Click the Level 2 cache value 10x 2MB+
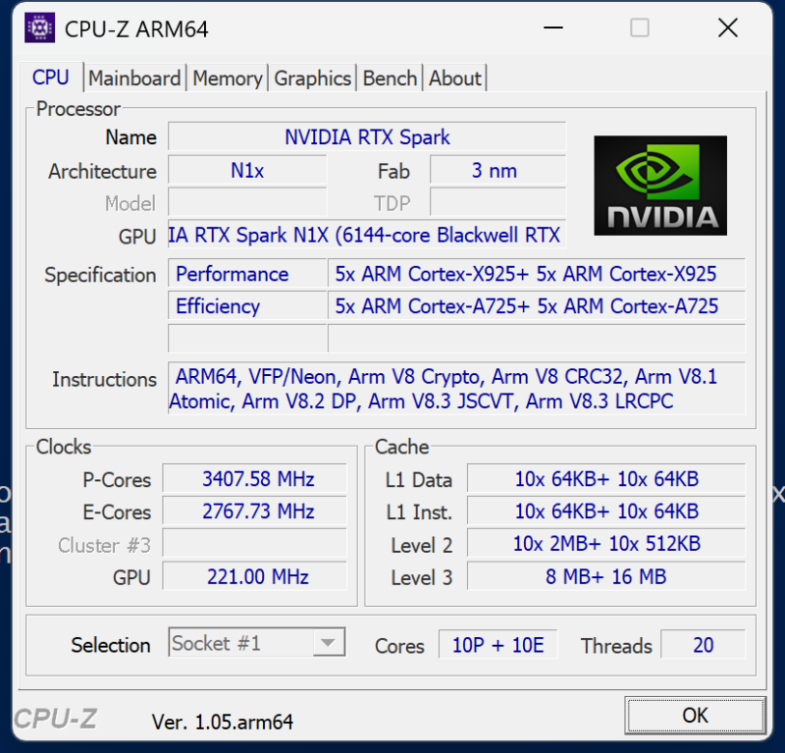 (606, 544)
